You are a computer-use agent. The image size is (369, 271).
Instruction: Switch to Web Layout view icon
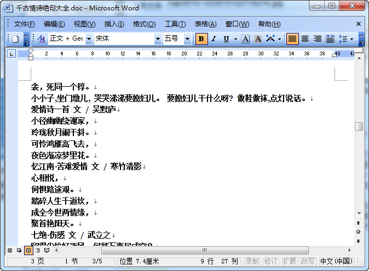pos(19,250)
